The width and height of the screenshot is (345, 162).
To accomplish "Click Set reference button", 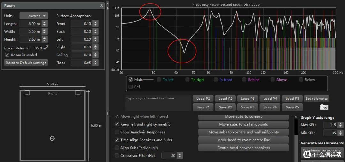I will click(x=317, y=99).
